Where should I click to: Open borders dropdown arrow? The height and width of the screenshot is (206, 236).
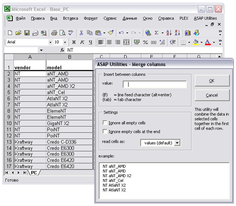pos(189,42)
